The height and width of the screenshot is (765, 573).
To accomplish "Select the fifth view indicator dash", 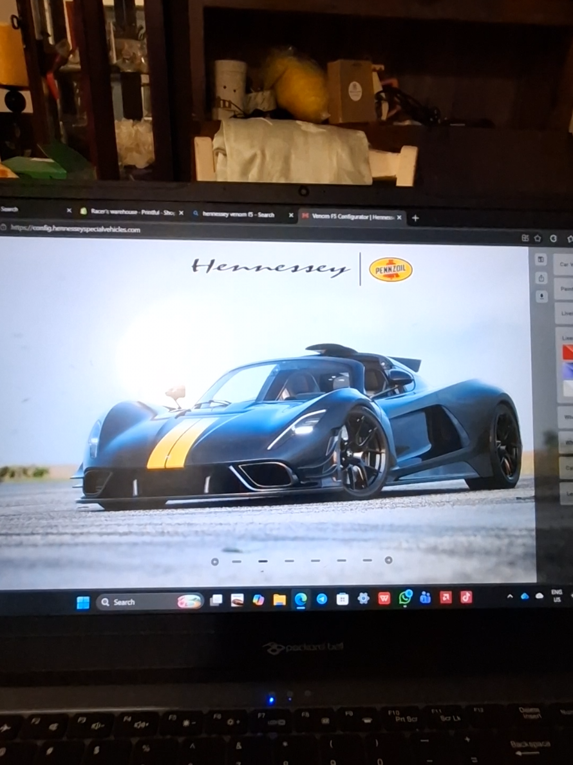I will pos(341,561).
